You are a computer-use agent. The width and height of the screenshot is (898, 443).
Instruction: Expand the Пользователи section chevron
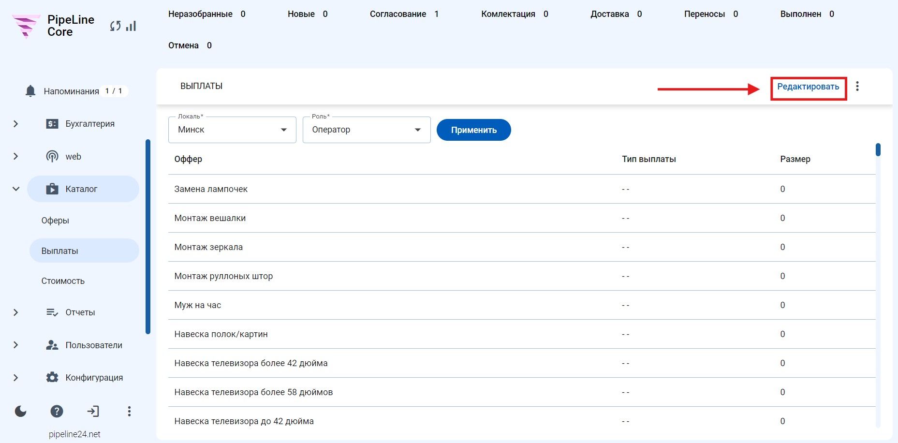tap(15, 345)
